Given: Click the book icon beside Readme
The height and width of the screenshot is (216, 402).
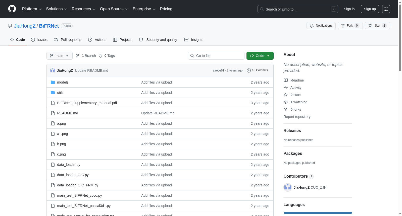Looking at the screenshot, I should point(286,80).
